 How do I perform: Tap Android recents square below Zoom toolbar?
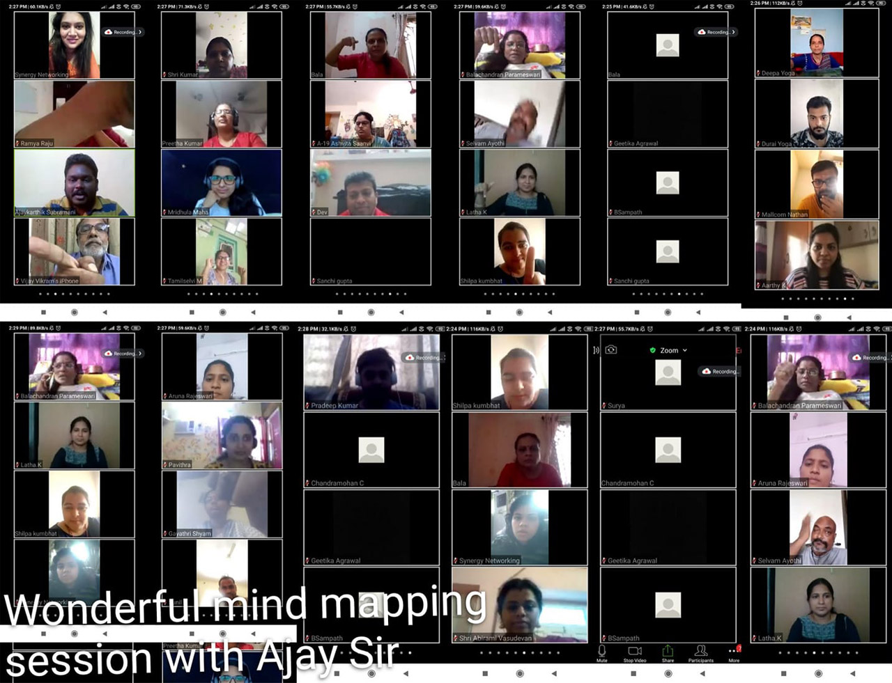coord(633,673)
